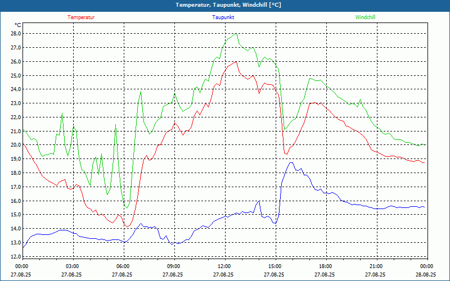The height and width of the screenshot is (281, 450).
Task: Click the red Temperatur legend label
Action: tap(81, 17)
